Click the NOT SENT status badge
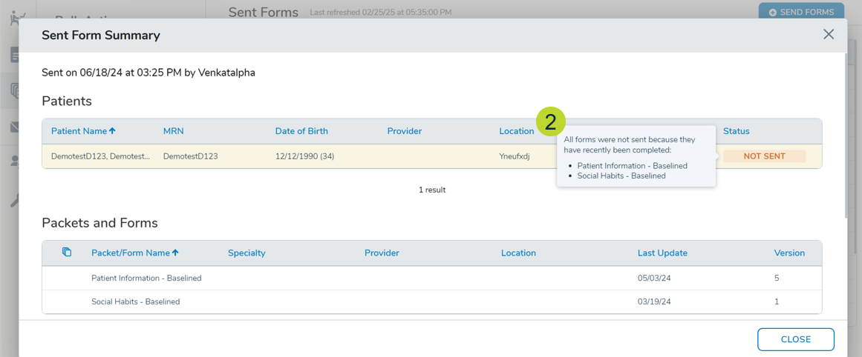Viewport: 862px width, 357px height. pos(764,156)
